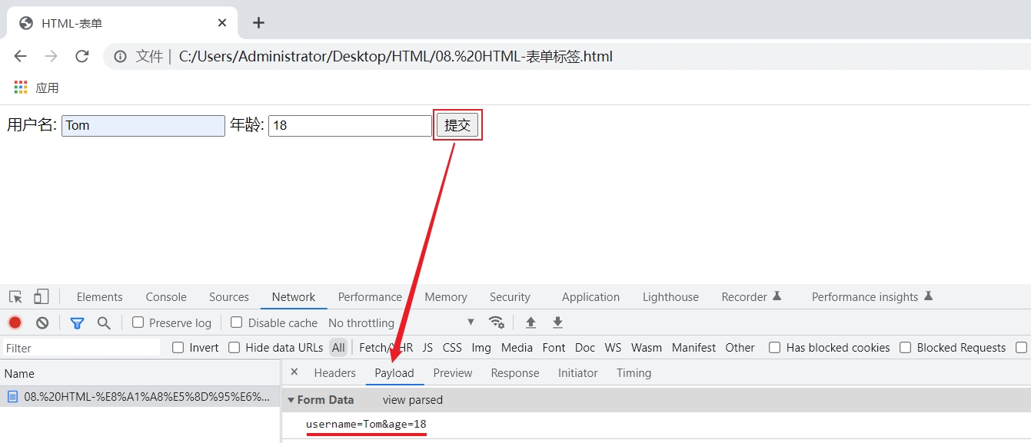The image size is (1031, 443).
Task: Click the 用户名 input containing Tom
Action: pyautogui.click(x=143, y=126)
